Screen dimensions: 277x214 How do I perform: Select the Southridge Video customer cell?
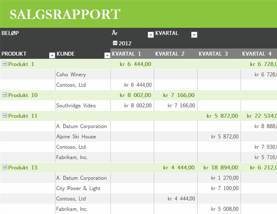click(x=76, y=106)
